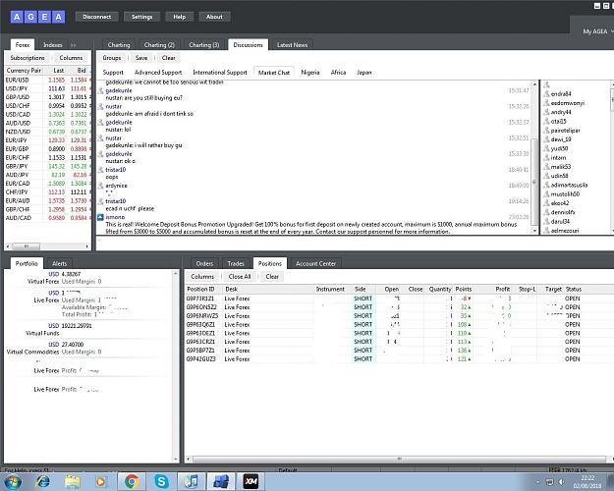Click Save in the Discussions toolbar
The width and height of the screenshot is (614, 491).
141,58
